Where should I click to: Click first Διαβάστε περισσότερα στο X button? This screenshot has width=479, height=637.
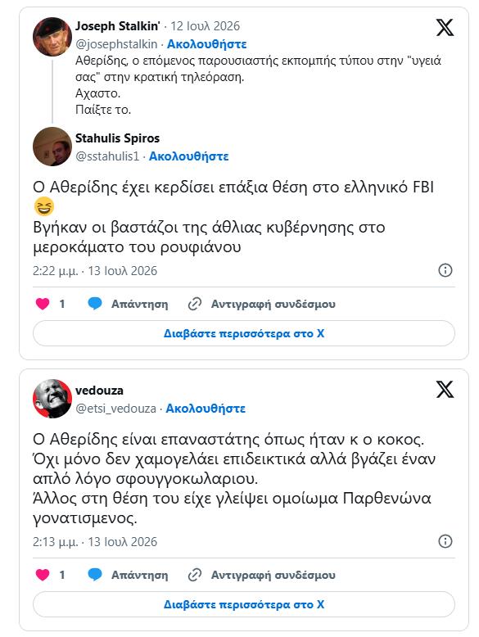tap(244, 333)
